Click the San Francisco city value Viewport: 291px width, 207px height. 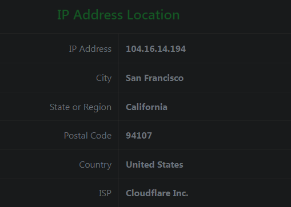point(154,78)
